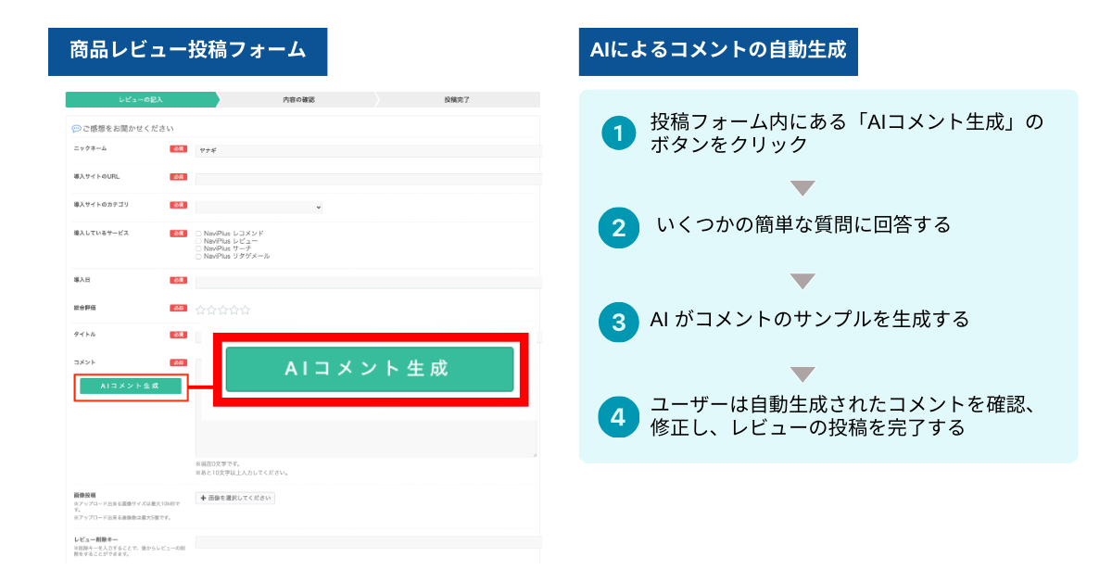Viewport: 1112px width, 583px height.
Task: Select the レビューの記入 step tab
Action: 141,99
